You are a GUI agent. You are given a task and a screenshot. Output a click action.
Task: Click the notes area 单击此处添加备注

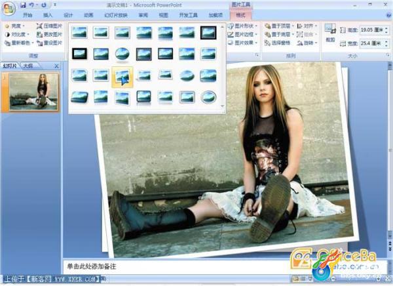(92, 266)
